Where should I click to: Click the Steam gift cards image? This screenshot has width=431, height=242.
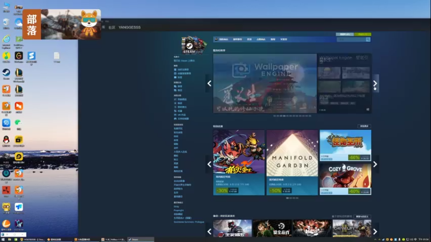[193, 45]
